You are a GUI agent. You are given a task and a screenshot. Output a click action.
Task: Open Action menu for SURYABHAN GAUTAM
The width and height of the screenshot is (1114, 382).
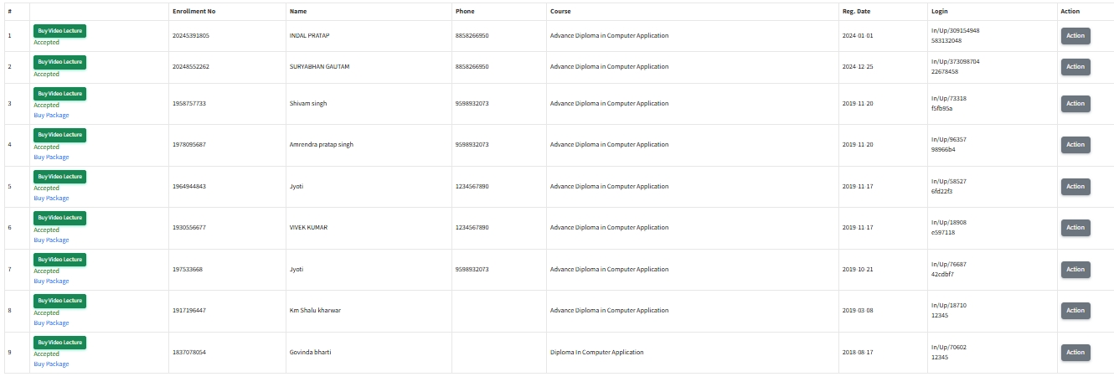pyautogui.click(x=1075, y=66)
